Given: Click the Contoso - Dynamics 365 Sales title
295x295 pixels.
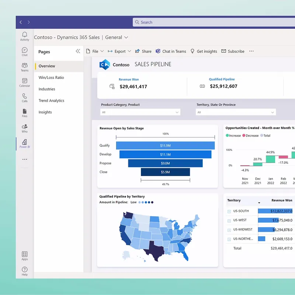Looking at the screenshot, I should pyautogui.click(x=67, y=37).
